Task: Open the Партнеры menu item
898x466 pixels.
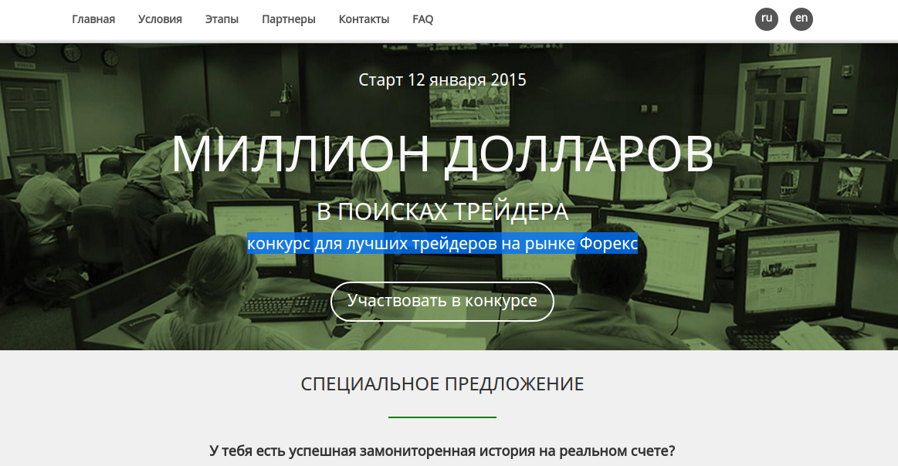Action: 289,19
